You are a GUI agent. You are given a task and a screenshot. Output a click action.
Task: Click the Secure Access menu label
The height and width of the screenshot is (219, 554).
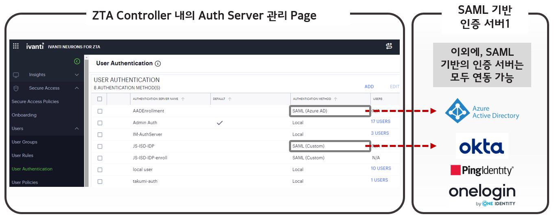click(44, 88)
